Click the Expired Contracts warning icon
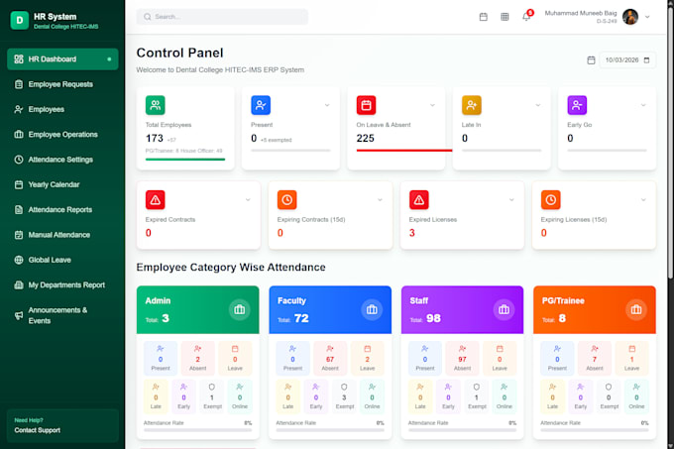The width and height of the screenshot is (674, 449). [156, 200]
